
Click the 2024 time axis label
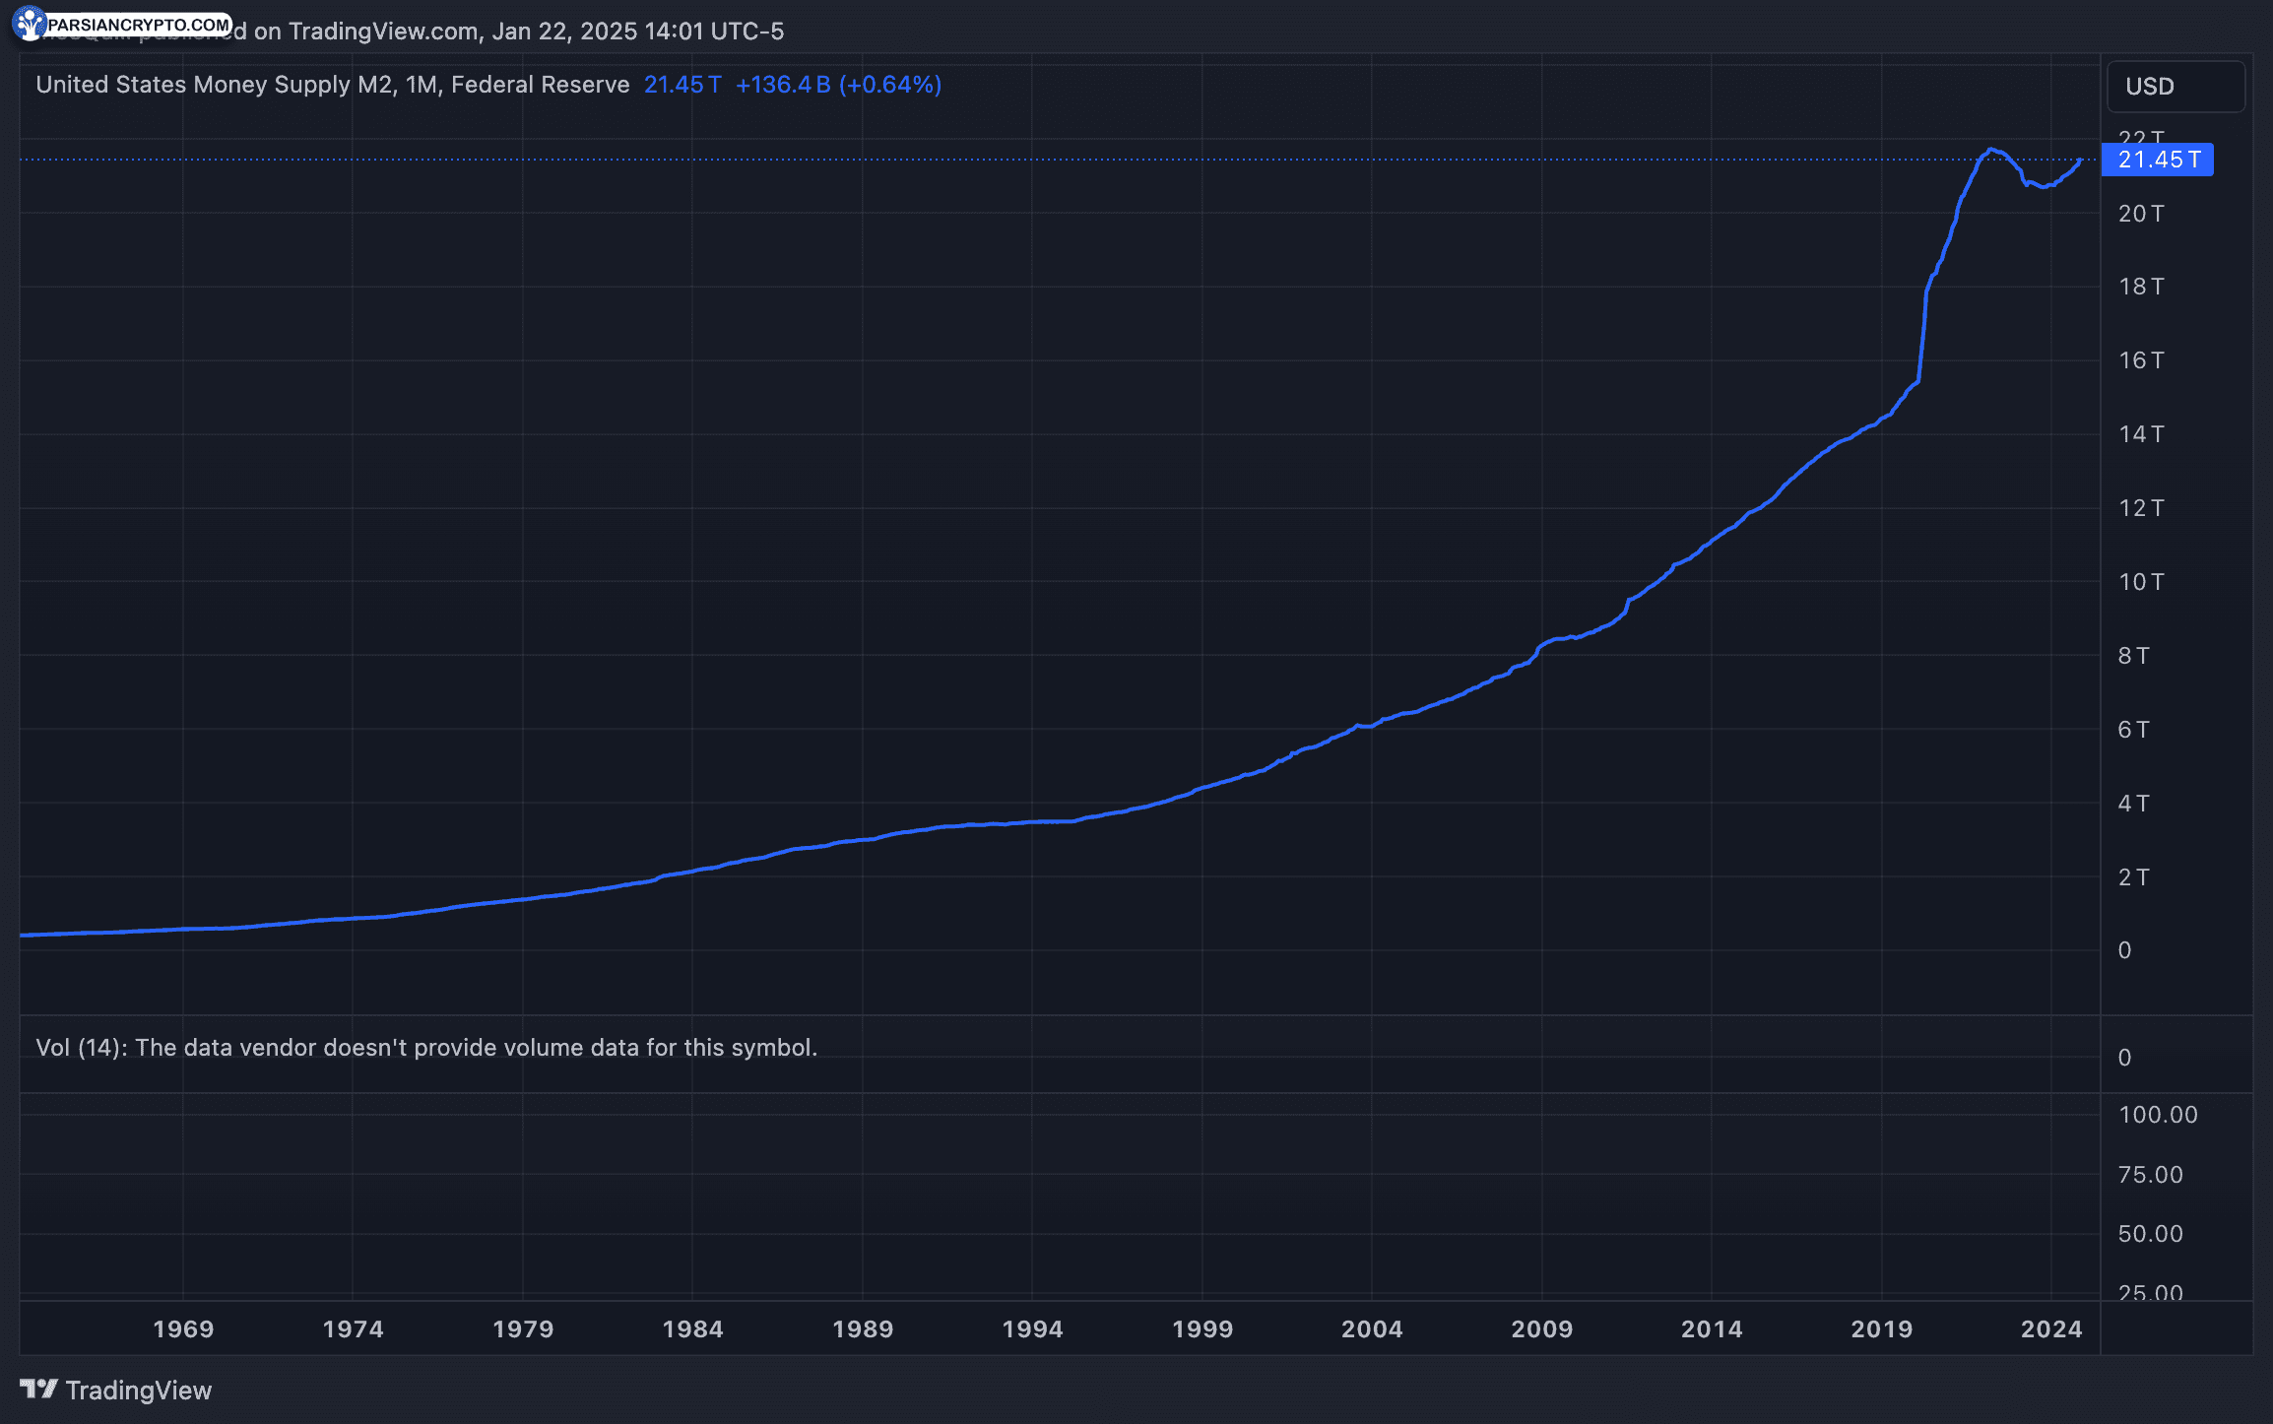[2051, 1328]
